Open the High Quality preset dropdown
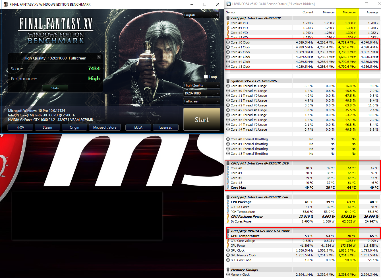The width and height of the screenshot is (381, 278). coord(202,85)
